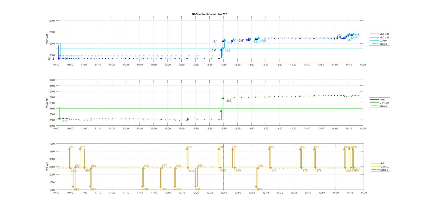
Task: Click the '1000' tick on Roll axis
Action: [52, 190]
